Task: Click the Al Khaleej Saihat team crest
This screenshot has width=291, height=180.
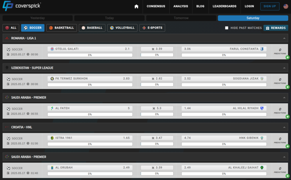Action: [x=262, y=168]
